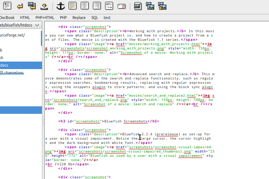Click the Break and clear icon
The height and width of the screenshot is (179, 269).
32,5
